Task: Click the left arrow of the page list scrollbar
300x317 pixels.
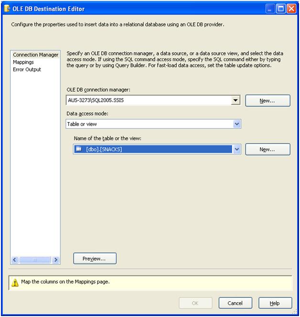Action: point(14,260)
